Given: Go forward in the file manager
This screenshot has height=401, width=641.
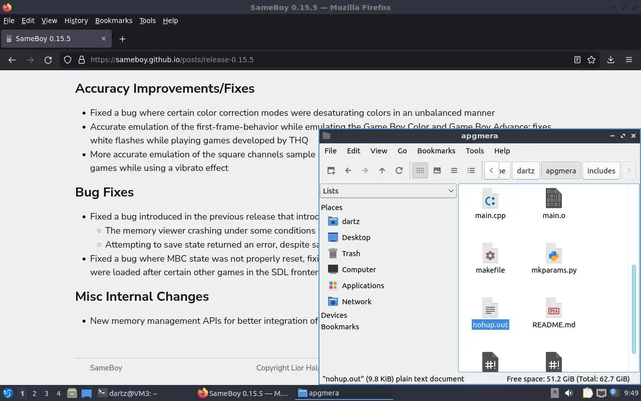Looking at the screenshot, I should (x=365, y=170).
